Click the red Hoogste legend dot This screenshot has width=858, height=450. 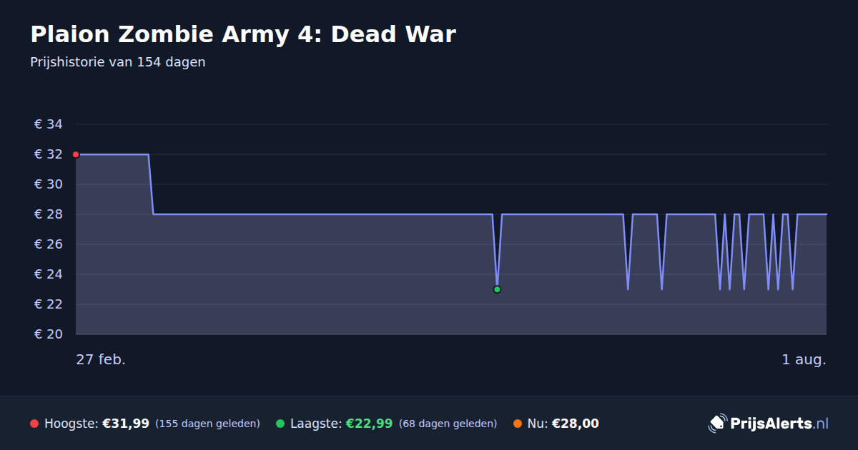pos(34,424)
